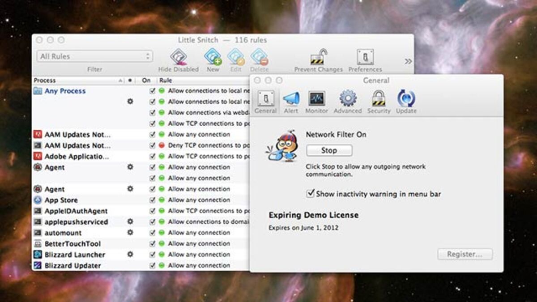Disable the BetterTouchTool rule checkbox
Image resolution: width=537 pixels, height=302 pixels.
152,244
